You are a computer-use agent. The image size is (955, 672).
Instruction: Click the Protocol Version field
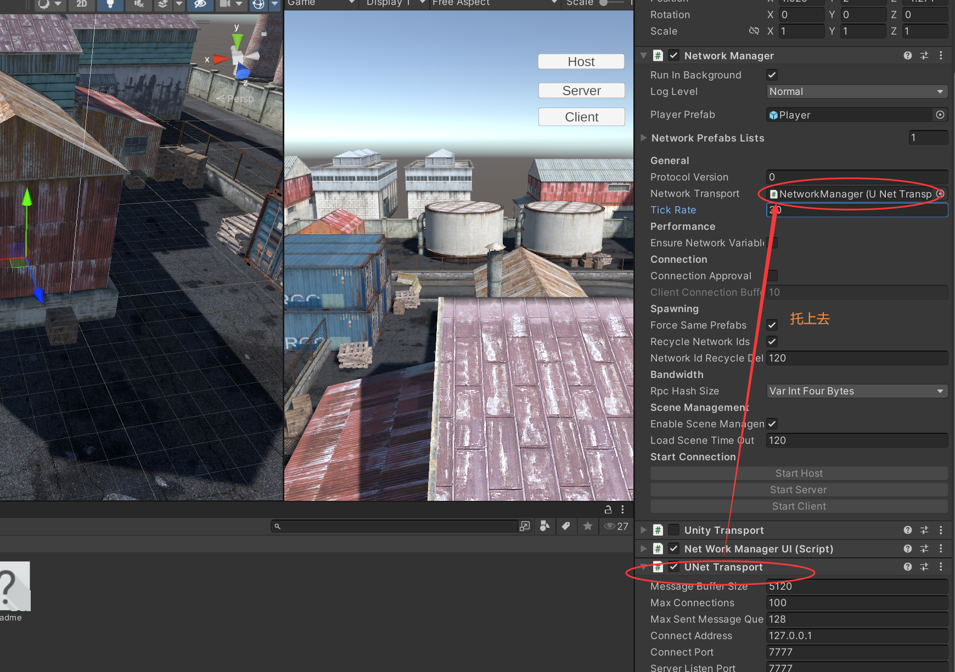coord(857,177)
